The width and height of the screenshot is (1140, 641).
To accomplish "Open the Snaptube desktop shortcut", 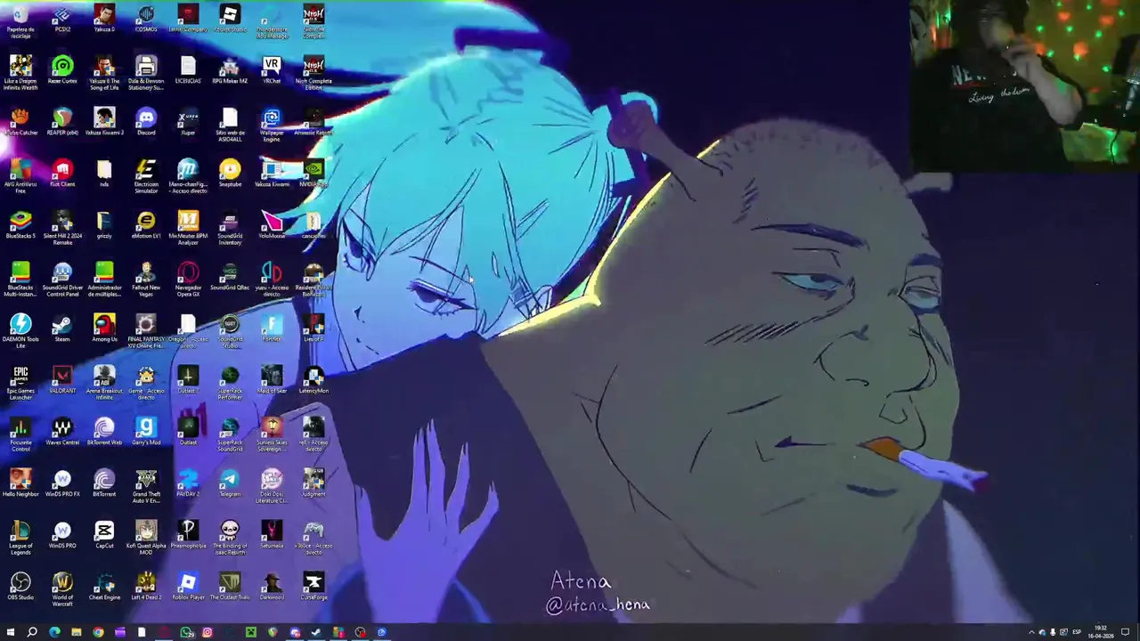I will point(230,174).
